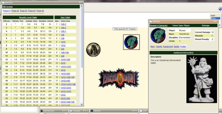Click the Current Damage value 10

coord(213,32)
